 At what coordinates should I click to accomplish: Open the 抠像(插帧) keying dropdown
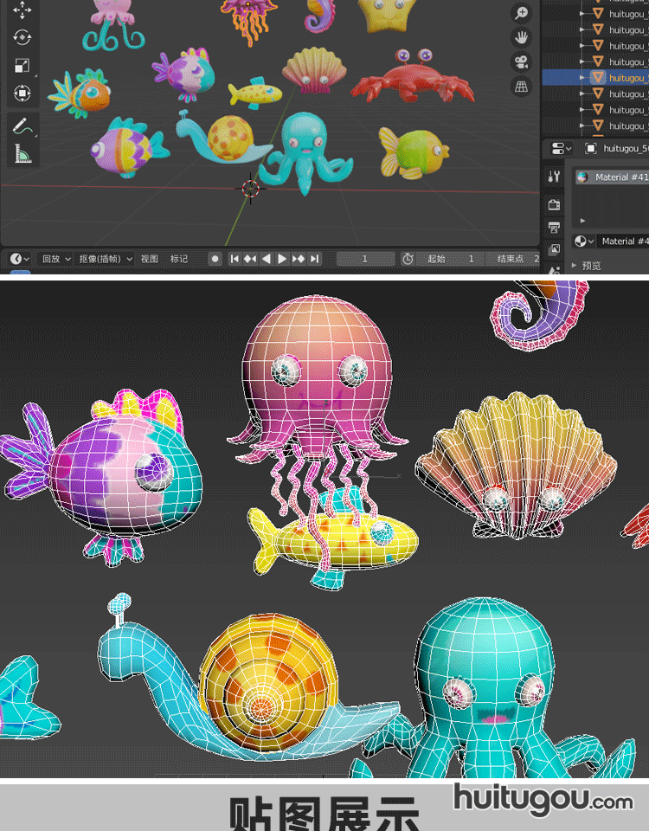106,259
